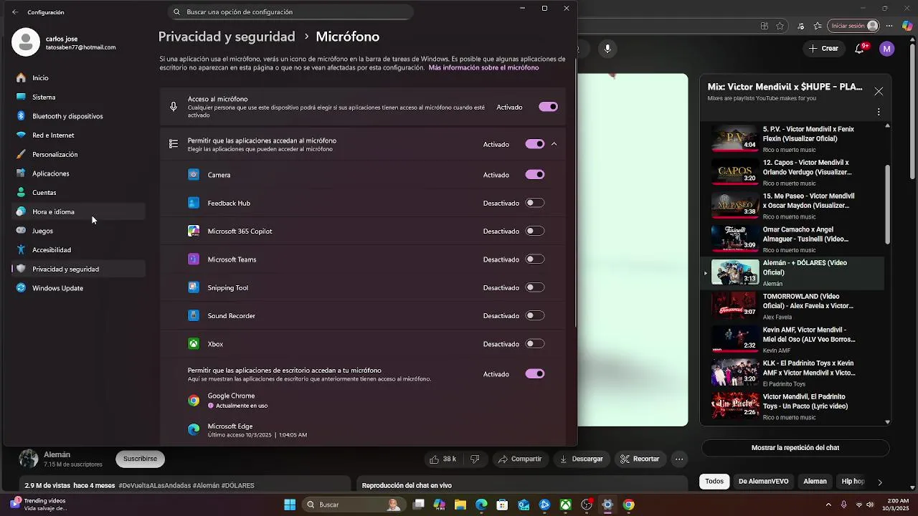
Task: Click the Cuentas sidebar icon
Action: (x=21, y=192)
